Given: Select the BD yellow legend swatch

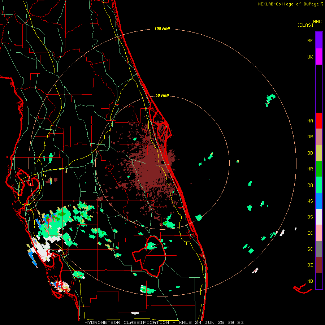Looking at the screenshot, I should tap(319, 153).
